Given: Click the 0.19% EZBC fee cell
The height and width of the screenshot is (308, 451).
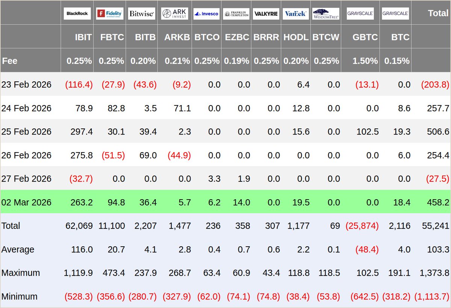Looking at the screenshot, I should [236, 61].
